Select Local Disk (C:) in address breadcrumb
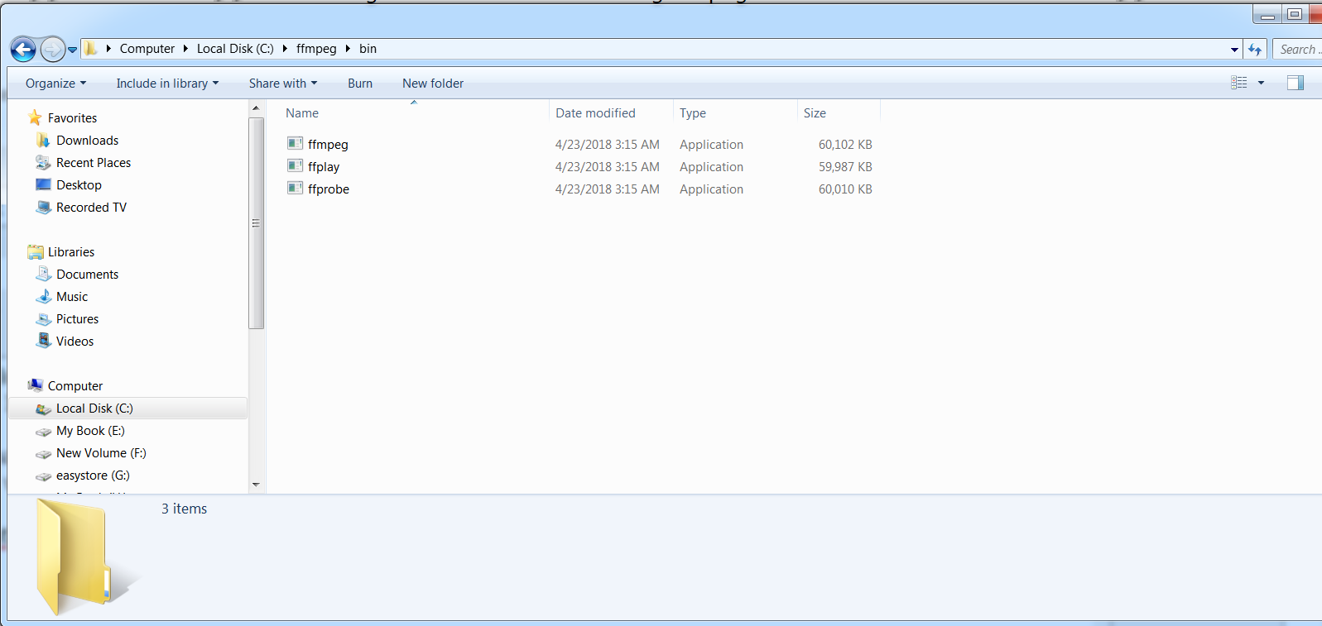Image resolution: width=1322 pixels, height=626 pixels. click(x=235, y=49)
